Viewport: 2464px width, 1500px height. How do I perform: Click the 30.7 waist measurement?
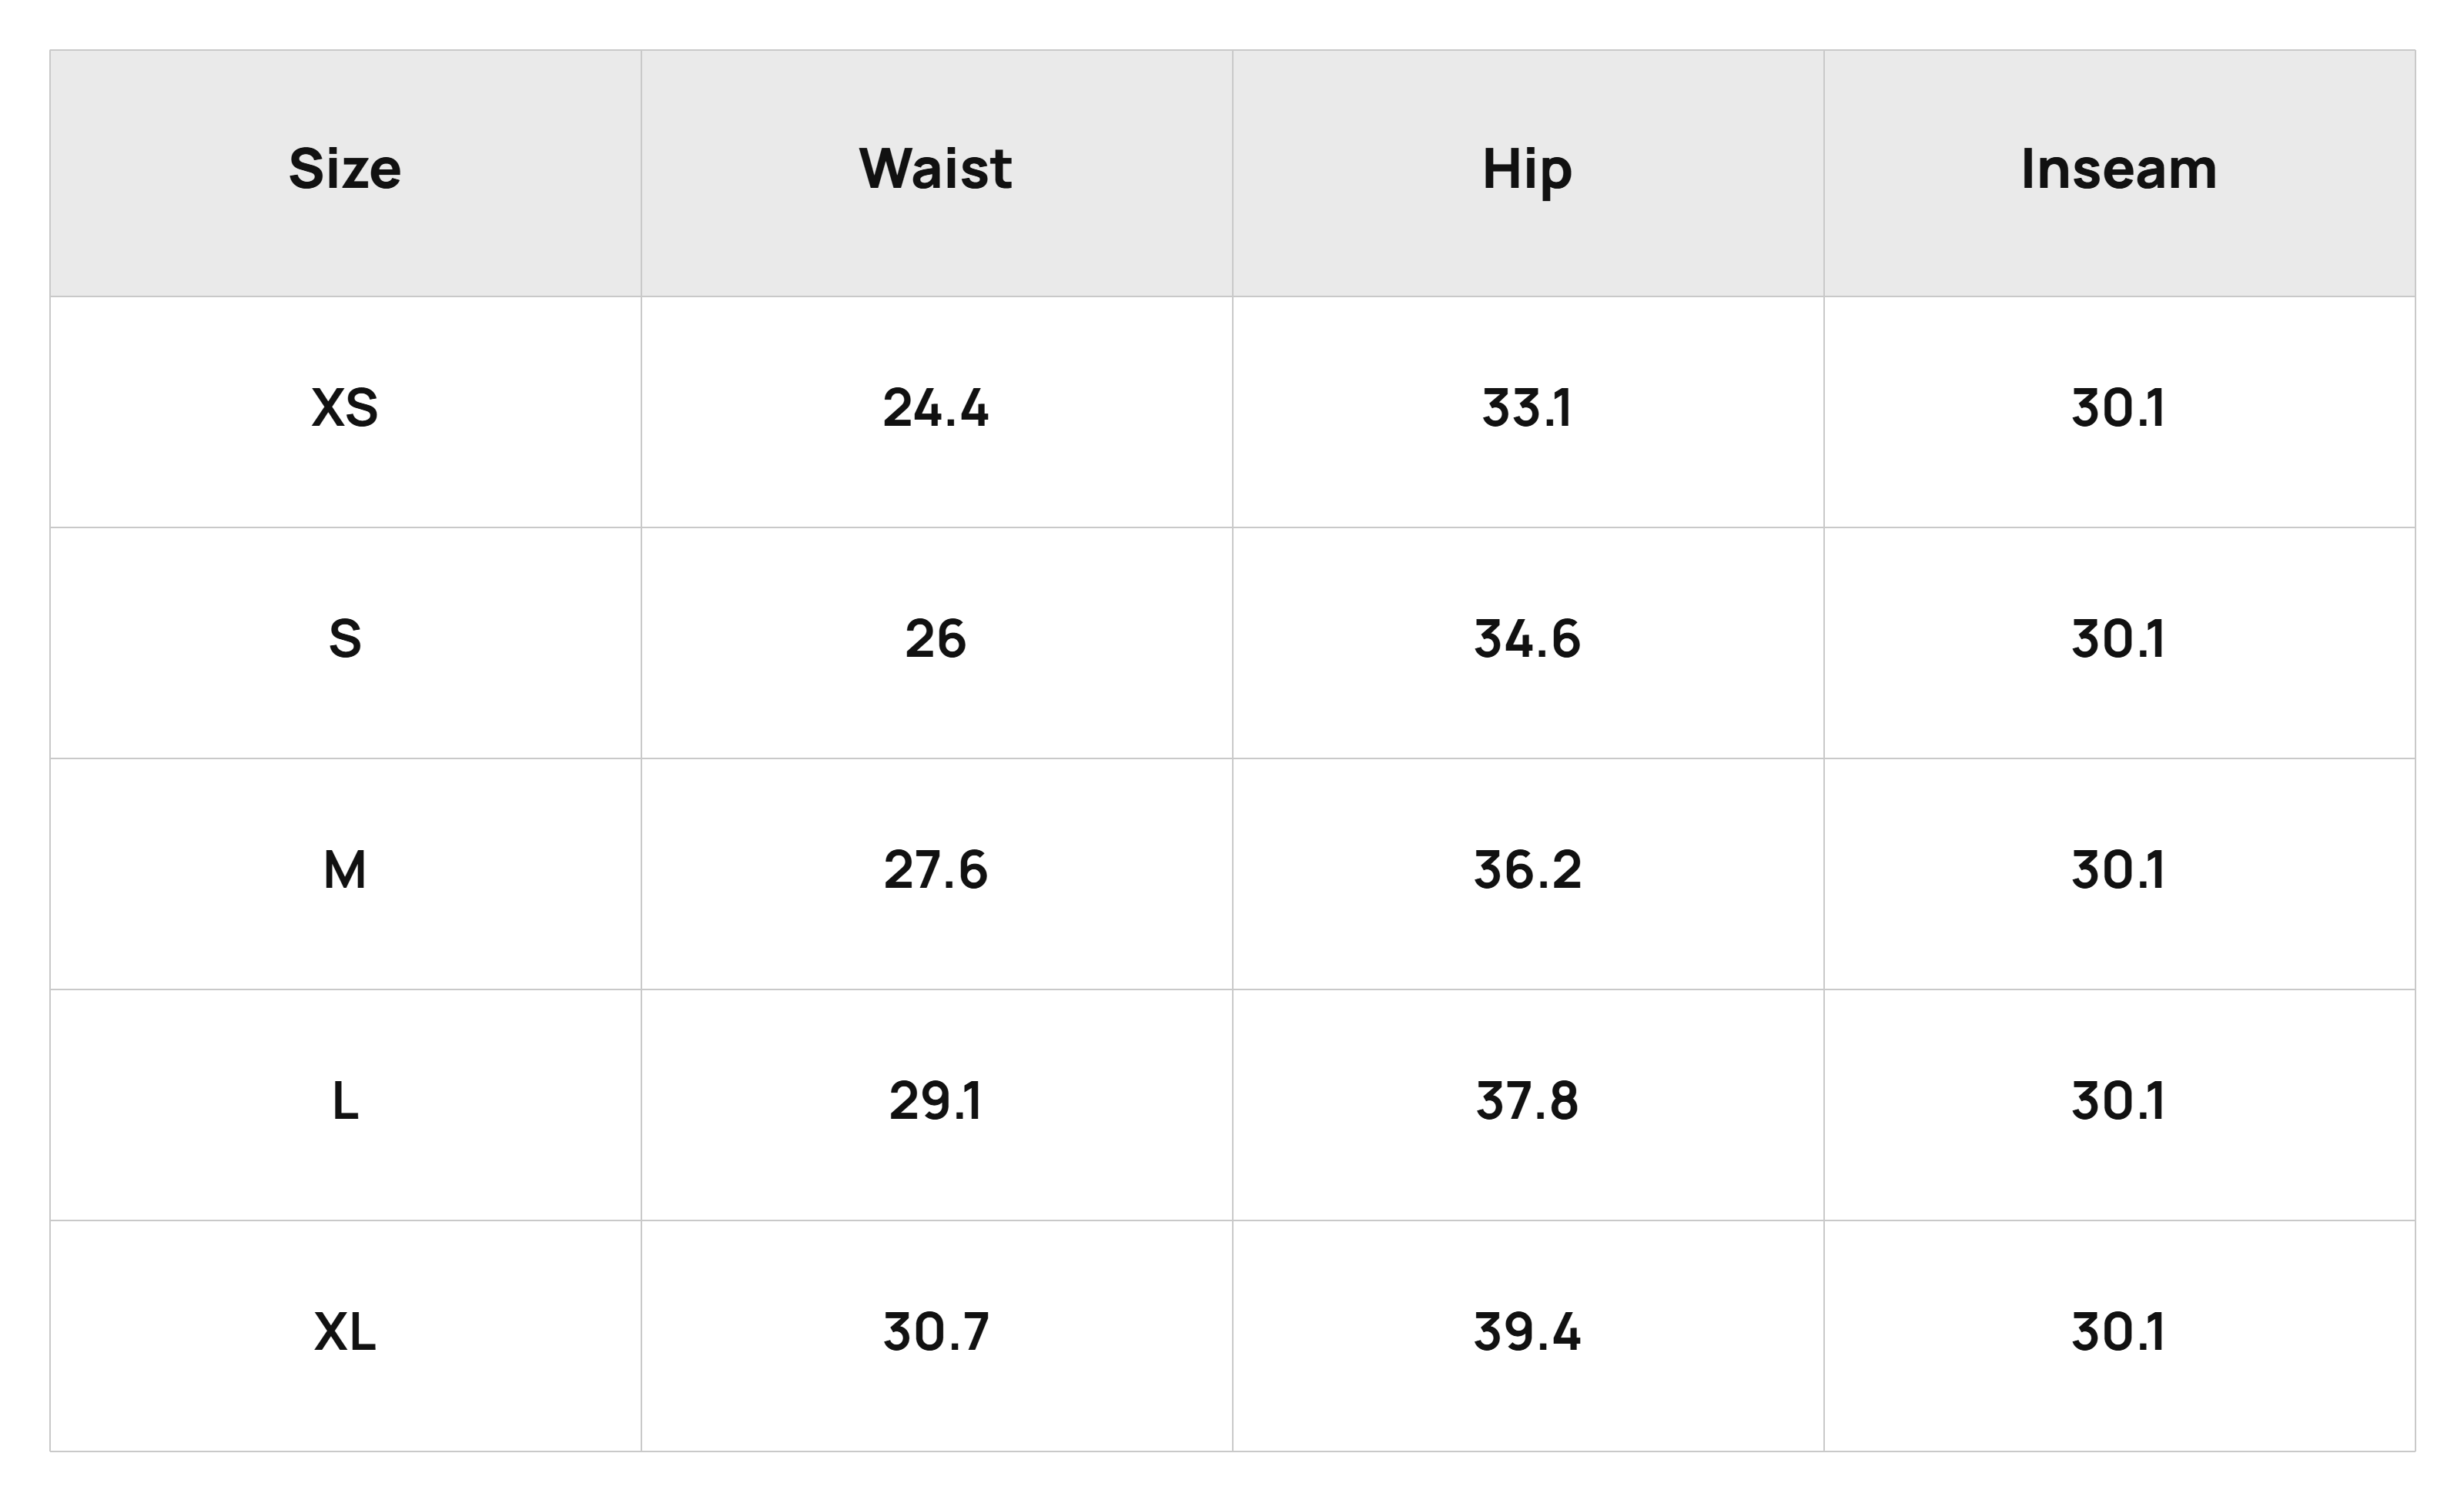click(936, 1332)
